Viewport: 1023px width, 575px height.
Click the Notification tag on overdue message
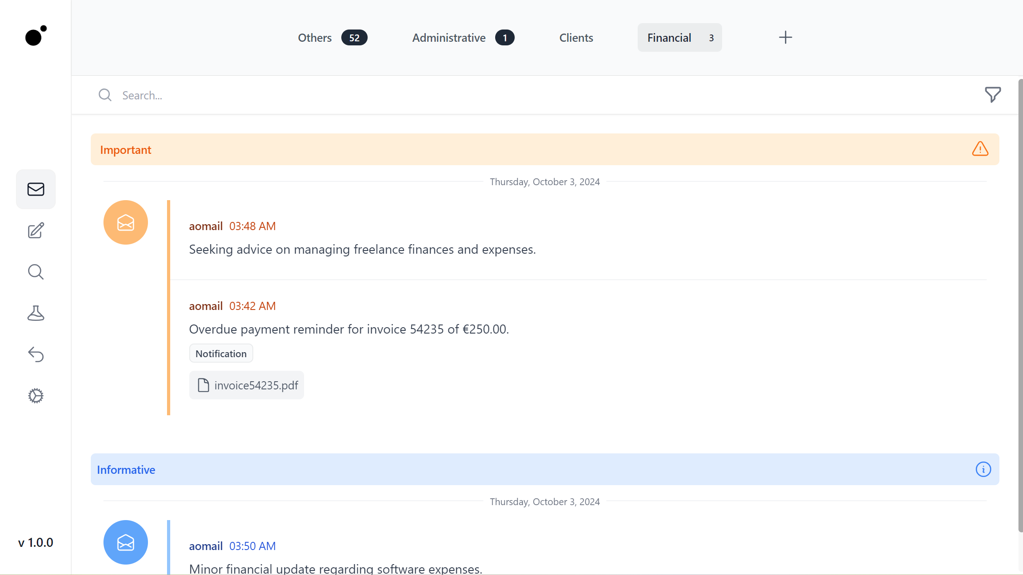[221, 353]
